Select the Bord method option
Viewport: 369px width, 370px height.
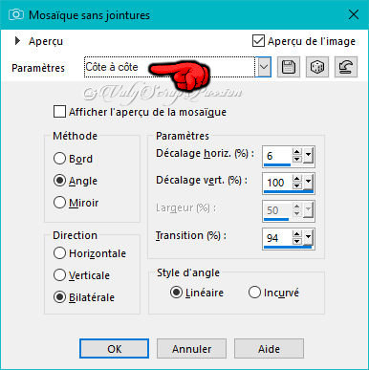pyautogui.click(x=59, y=159)
